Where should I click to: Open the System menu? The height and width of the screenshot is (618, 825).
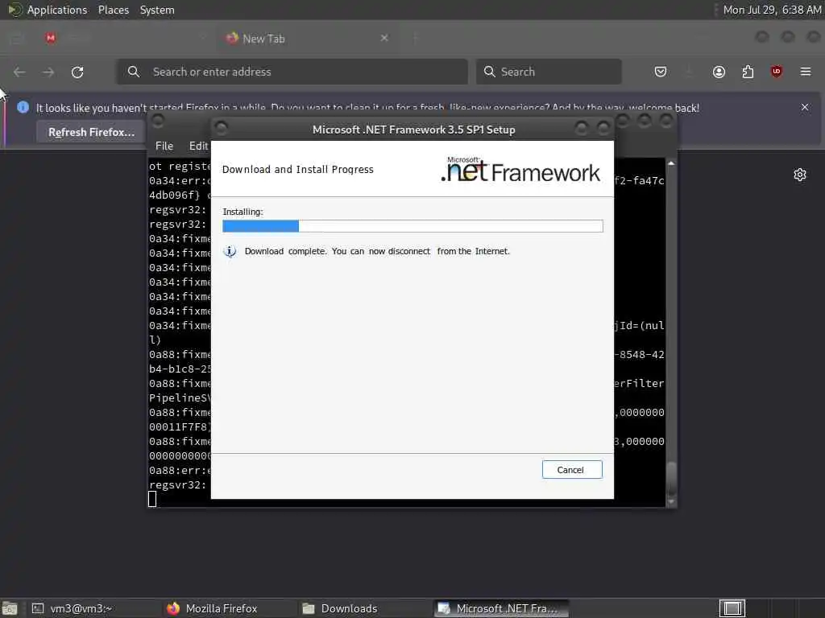coord(157,10)
